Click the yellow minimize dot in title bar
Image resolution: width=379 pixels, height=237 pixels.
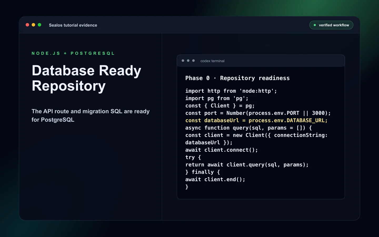pos(33,25)
